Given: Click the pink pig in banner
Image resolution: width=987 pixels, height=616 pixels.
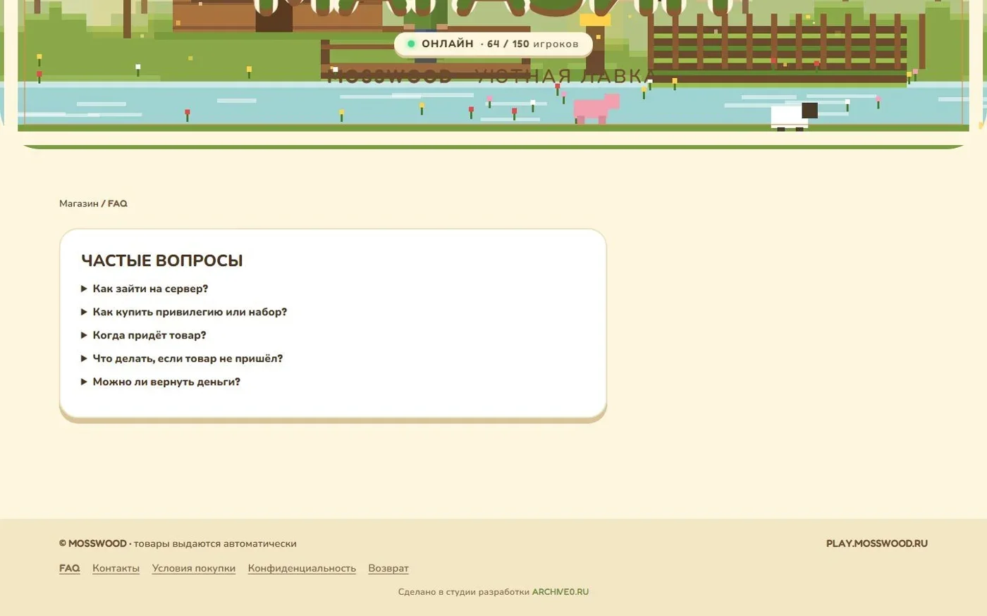Looking at the screenshot, I should pos(596,109).
